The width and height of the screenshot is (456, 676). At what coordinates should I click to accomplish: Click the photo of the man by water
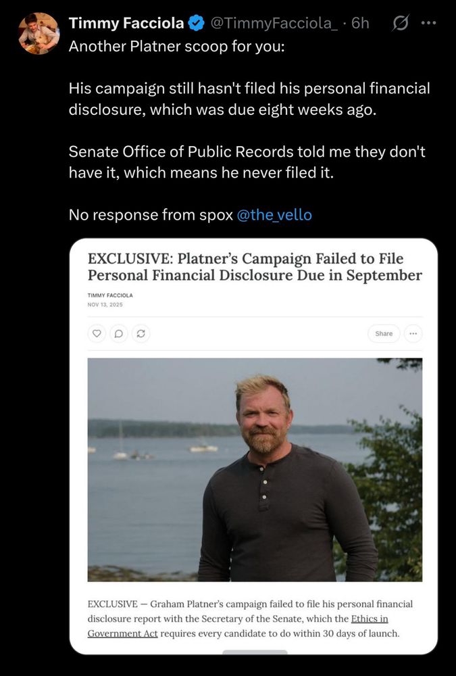click(255, 469)
